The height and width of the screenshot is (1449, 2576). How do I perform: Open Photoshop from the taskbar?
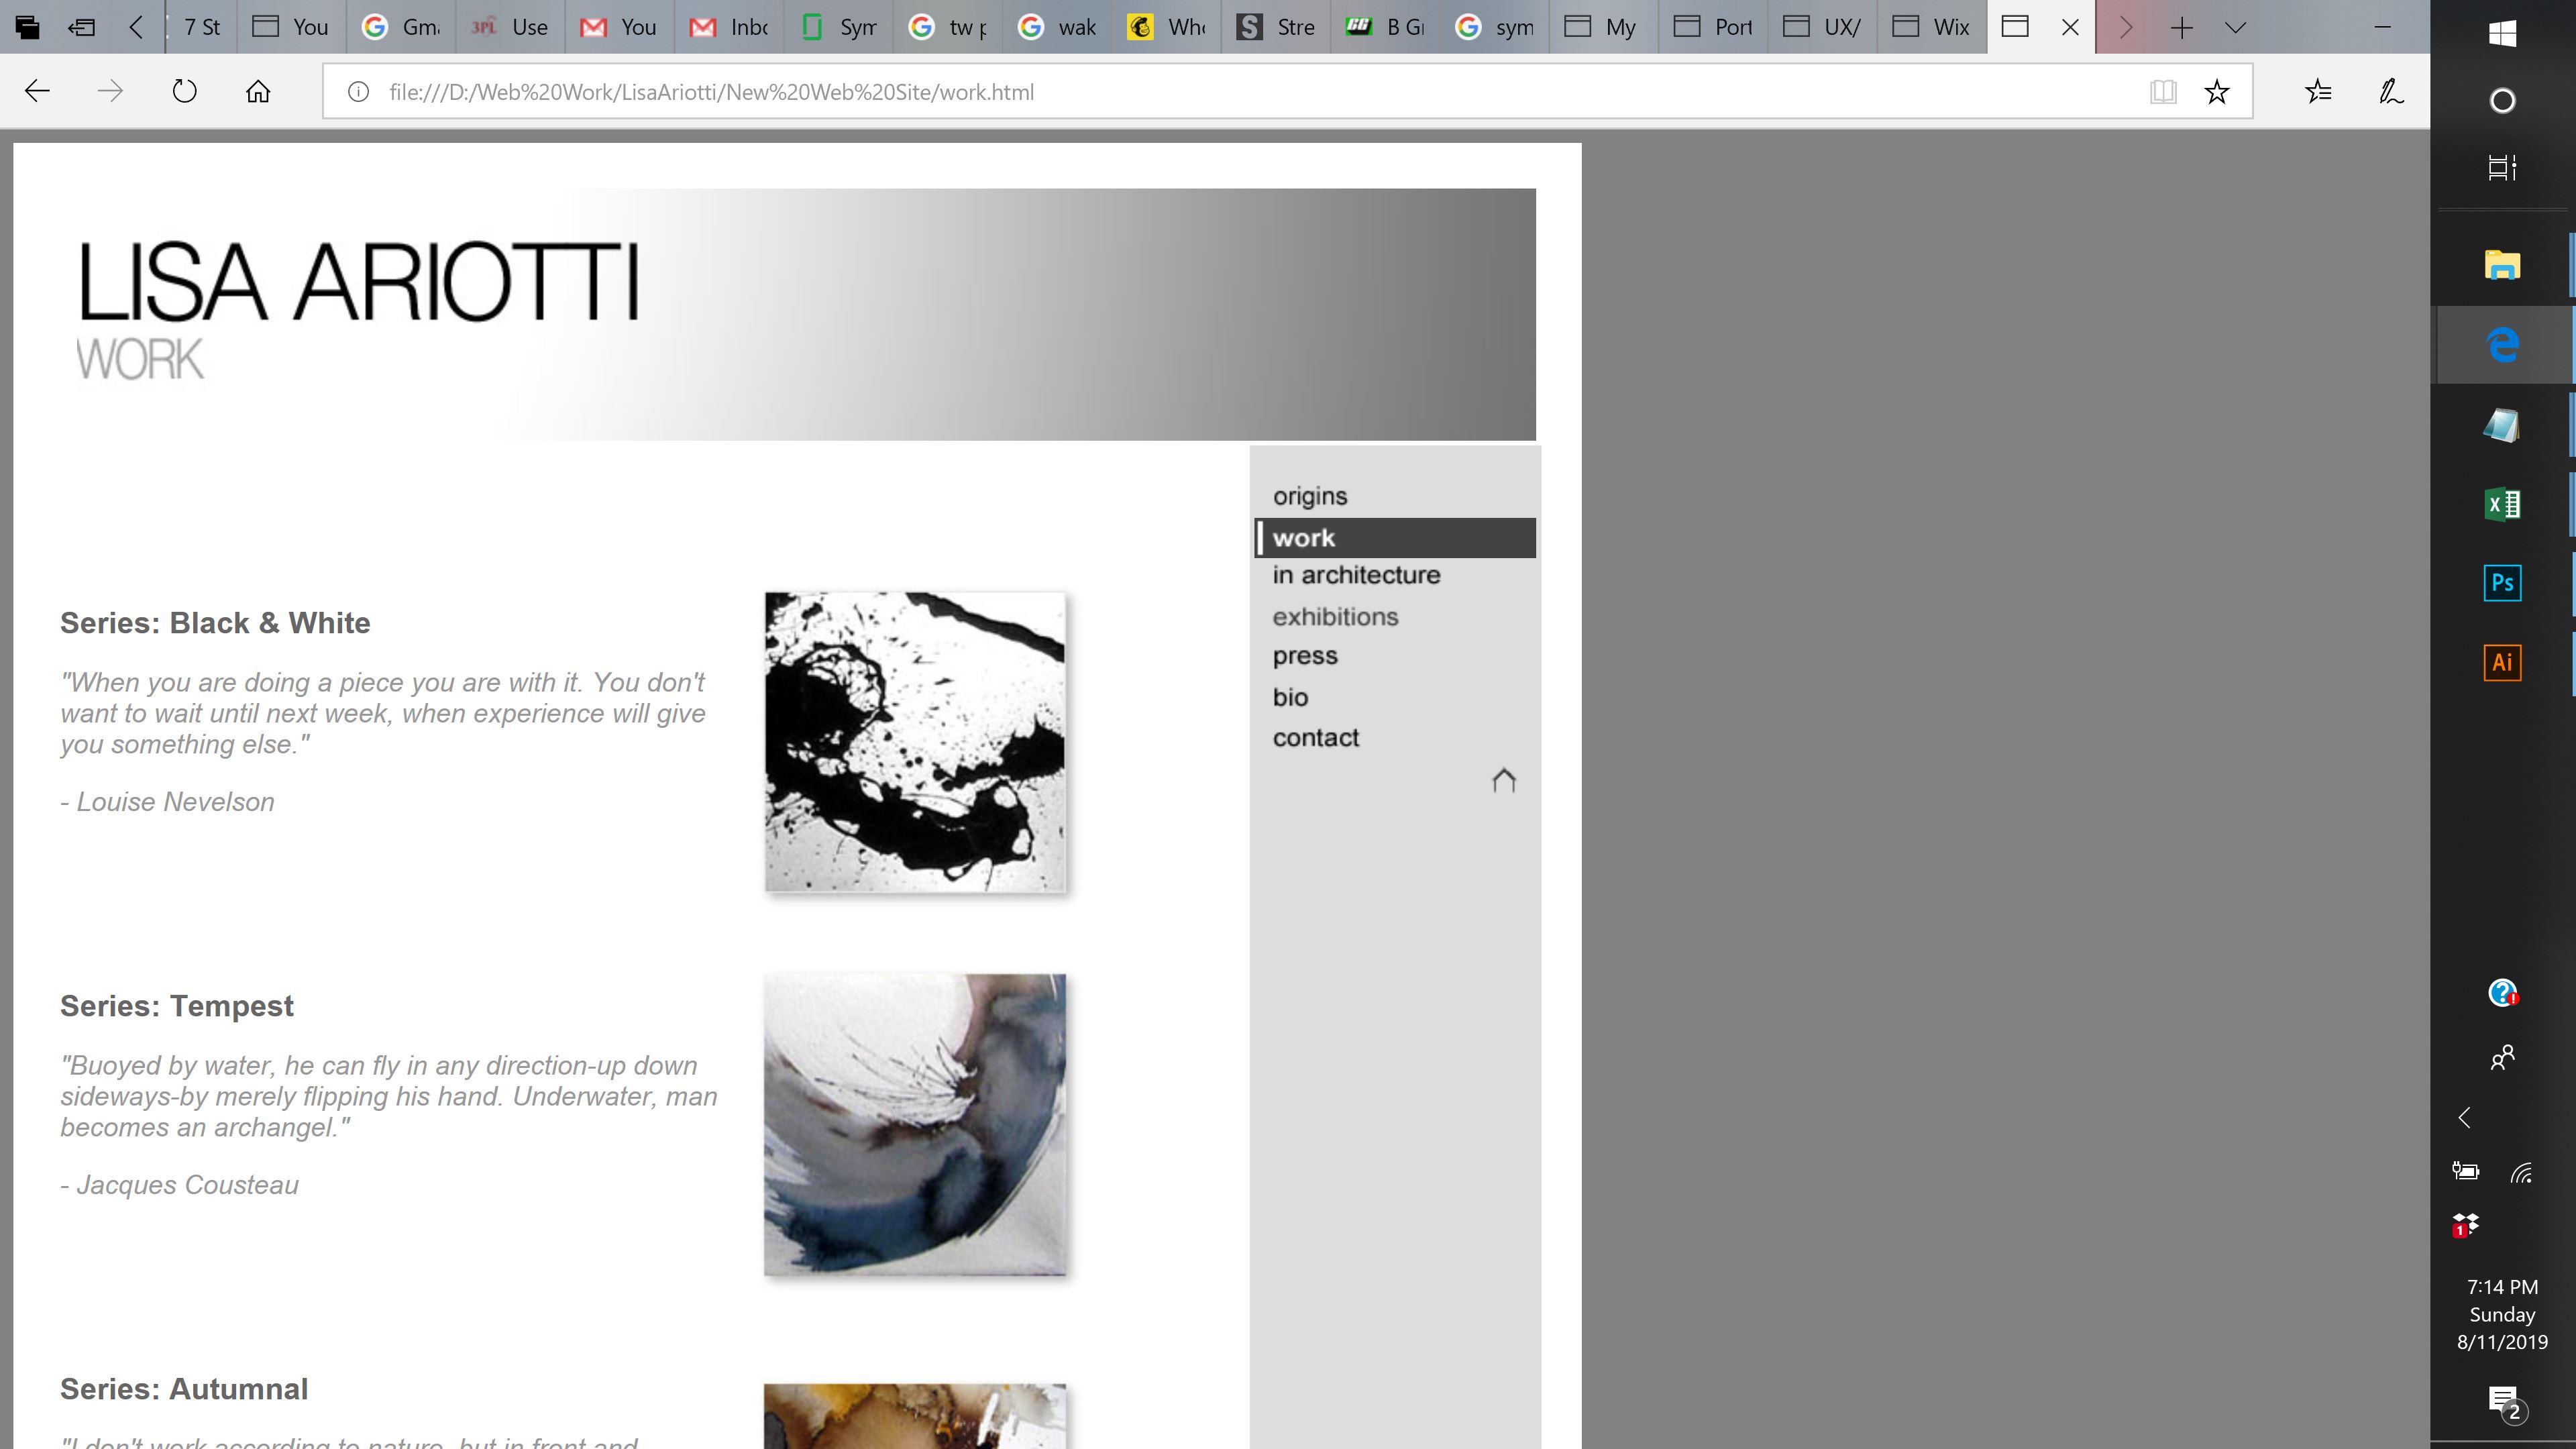point(2502,583)
